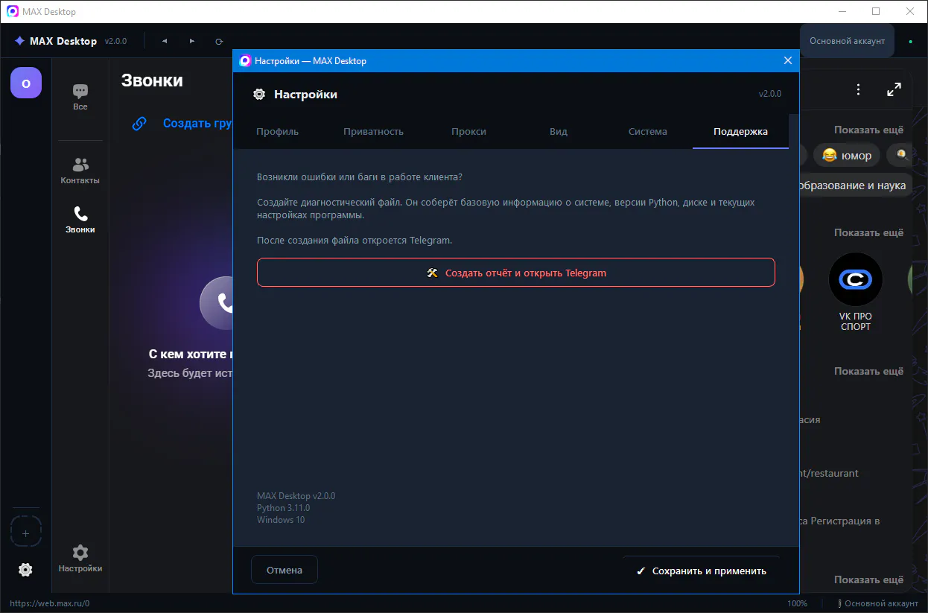Switch to the Система tab

point(647,132)
